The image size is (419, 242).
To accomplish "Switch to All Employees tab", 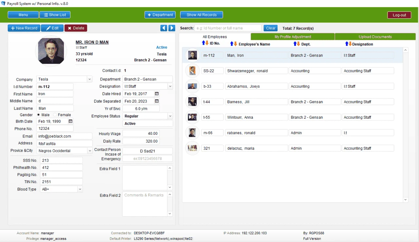I will 215,37.
